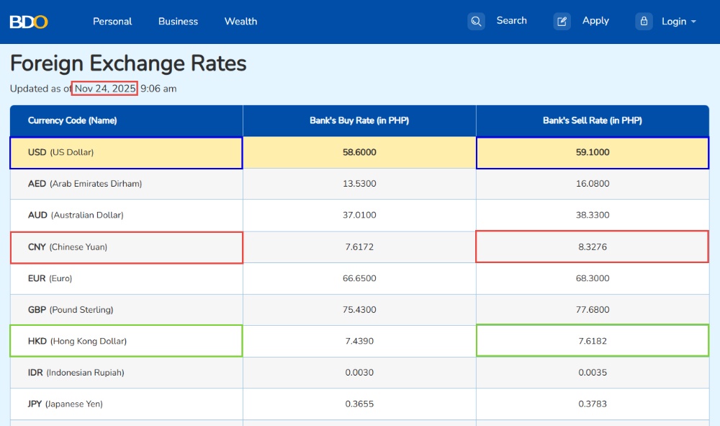Viewport: 720px width, 426px height.
Task: Click the EUR Euro row label
Action: (x=50, y=278)
